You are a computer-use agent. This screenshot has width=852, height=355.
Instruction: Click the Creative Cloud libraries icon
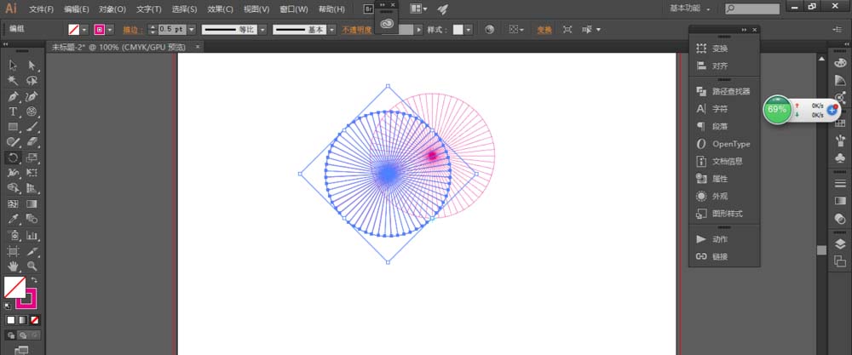pos(386,23)
